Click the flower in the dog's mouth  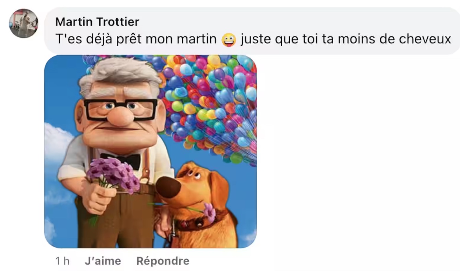[x=209, y=212]
